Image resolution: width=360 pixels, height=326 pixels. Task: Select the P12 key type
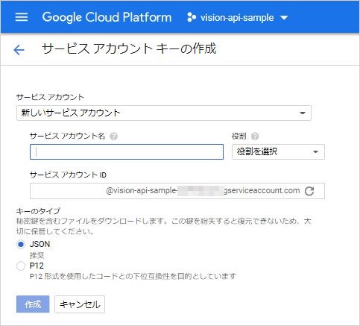[x=21, y=266]
